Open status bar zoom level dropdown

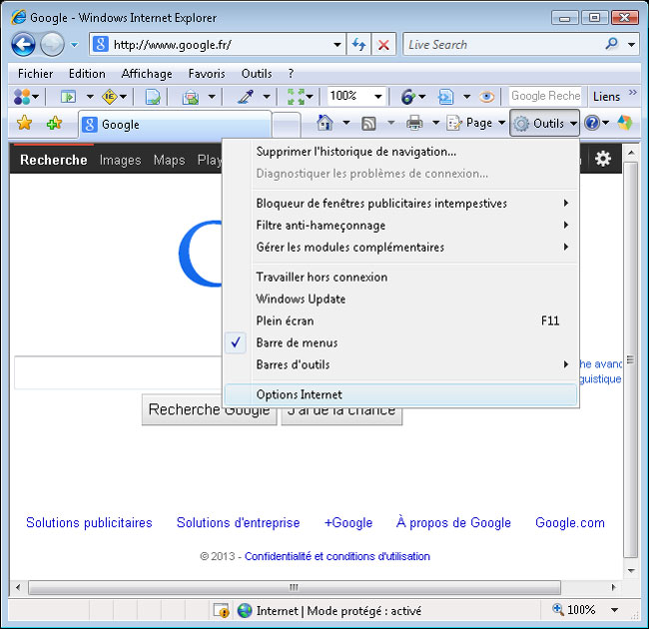(615, 610)
